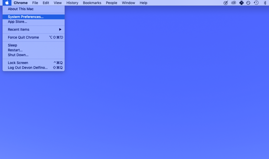Open the People menu
The width and height of the screenshot is (269, 159).
pos(111,3)
